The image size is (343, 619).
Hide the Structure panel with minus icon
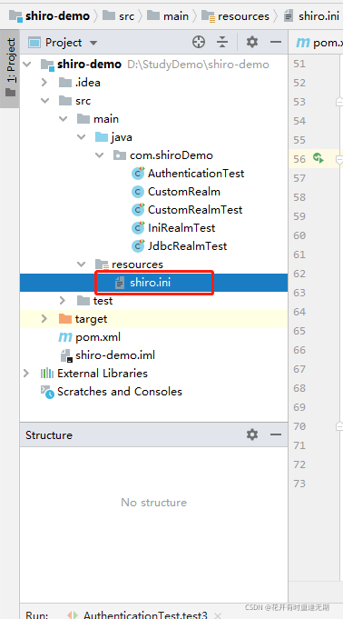point(276,434)
